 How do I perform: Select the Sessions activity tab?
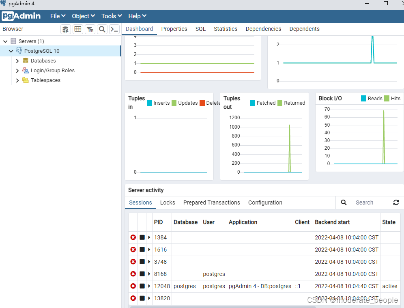[x=140, y=202]
